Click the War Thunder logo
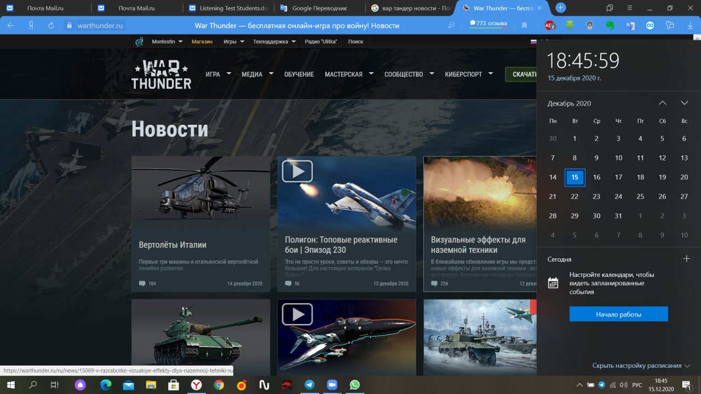Viewport: 701px width, 394px height. 161,74
